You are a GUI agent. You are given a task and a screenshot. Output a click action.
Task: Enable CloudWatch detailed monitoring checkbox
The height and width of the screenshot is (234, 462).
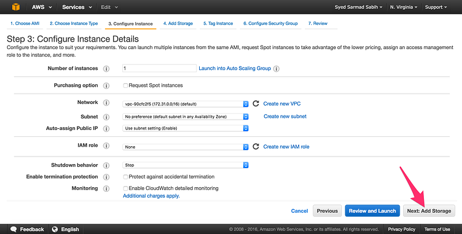point(125,188)
